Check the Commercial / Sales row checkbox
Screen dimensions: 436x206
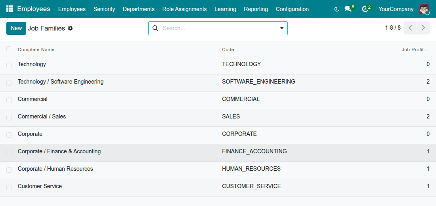[9, 118]
